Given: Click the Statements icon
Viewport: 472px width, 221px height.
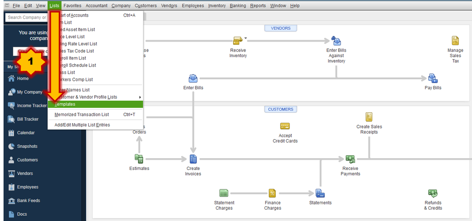Looking at the screenshot, I should point(320,193).
